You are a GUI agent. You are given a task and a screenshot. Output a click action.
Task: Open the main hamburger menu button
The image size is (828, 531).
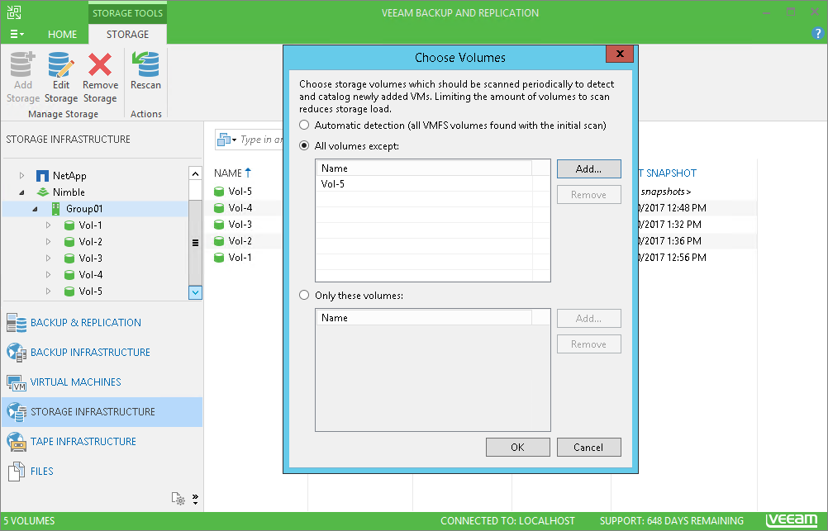click(17, 35)
